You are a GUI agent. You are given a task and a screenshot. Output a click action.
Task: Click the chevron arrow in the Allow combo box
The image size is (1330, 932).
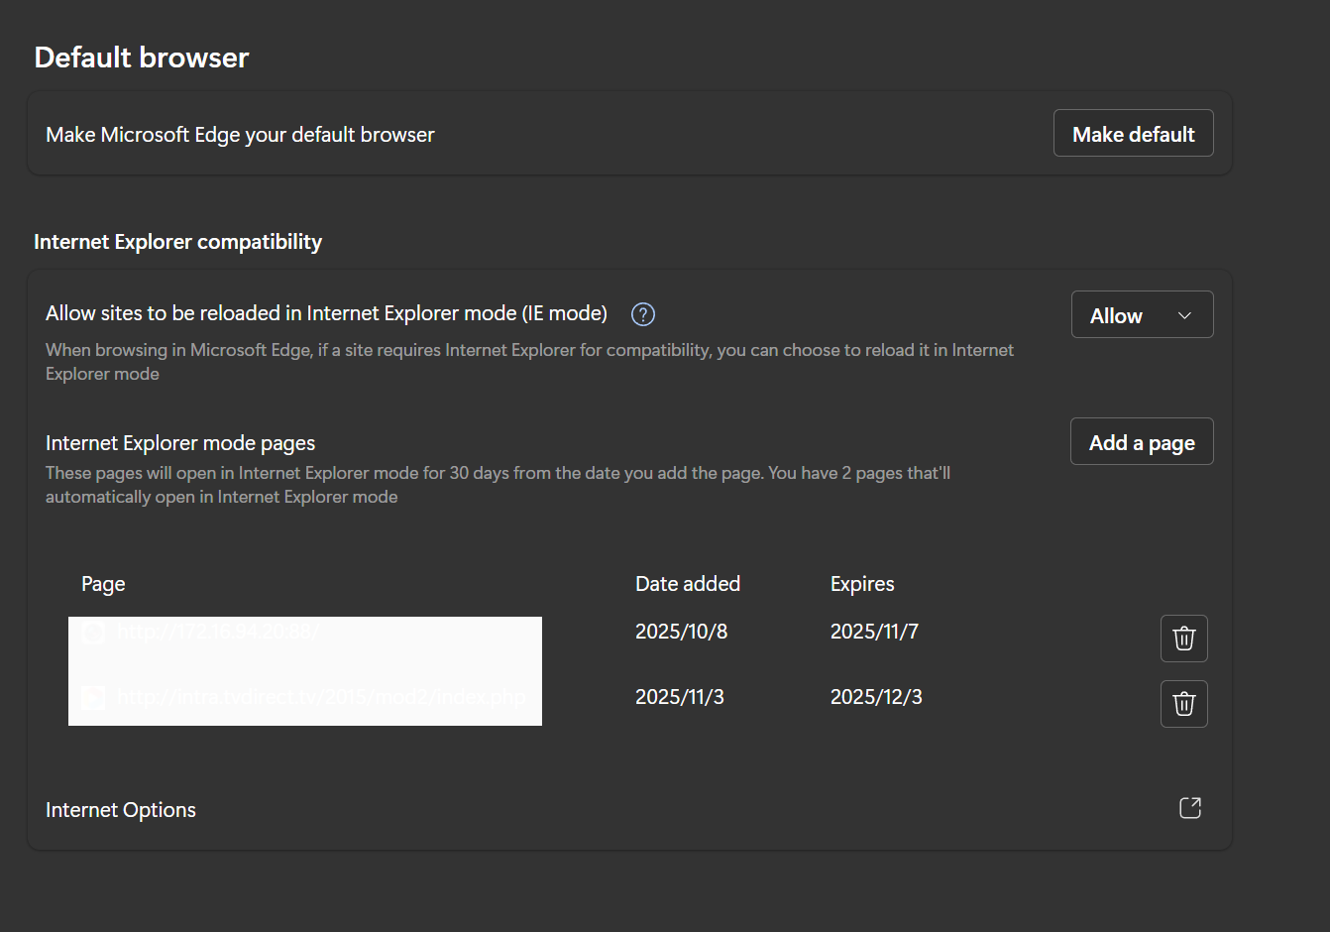click(x=1184, y=315)
